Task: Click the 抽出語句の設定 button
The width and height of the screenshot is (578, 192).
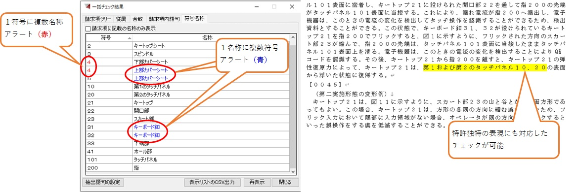Action: click(102, 182)
